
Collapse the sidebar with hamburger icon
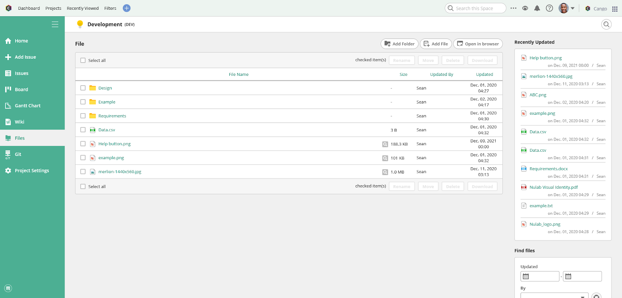[x=55, y=25]
